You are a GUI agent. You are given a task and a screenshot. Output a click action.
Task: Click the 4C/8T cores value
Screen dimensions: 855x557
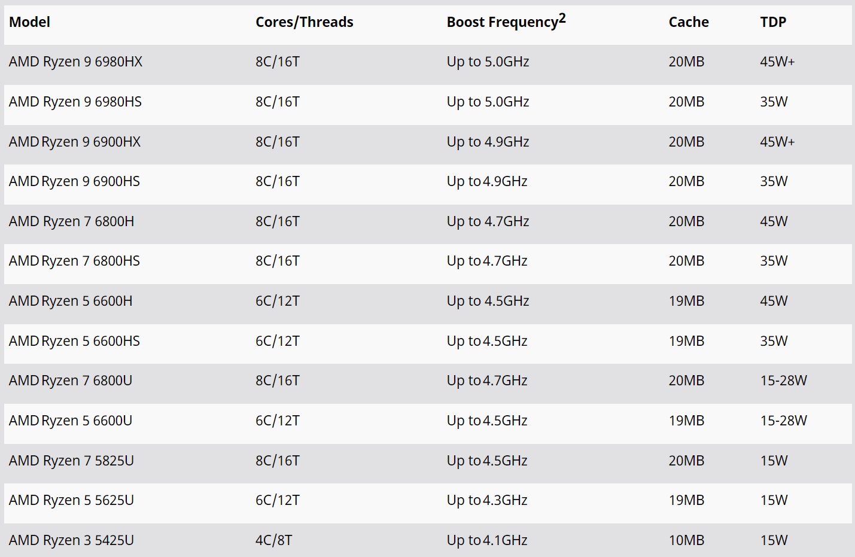(x=274, y=540)
